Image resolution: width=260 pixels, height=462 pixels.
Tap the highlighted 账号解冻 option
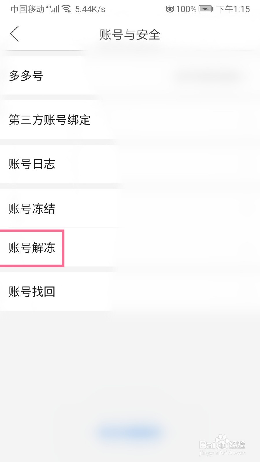32,248
